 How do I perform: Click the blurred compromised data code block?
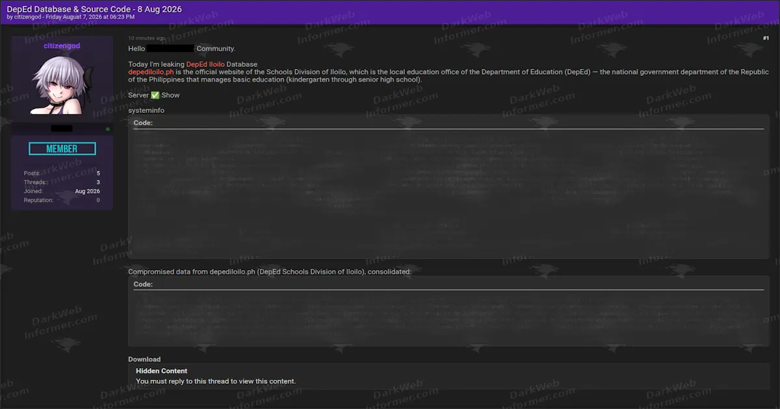448,312
